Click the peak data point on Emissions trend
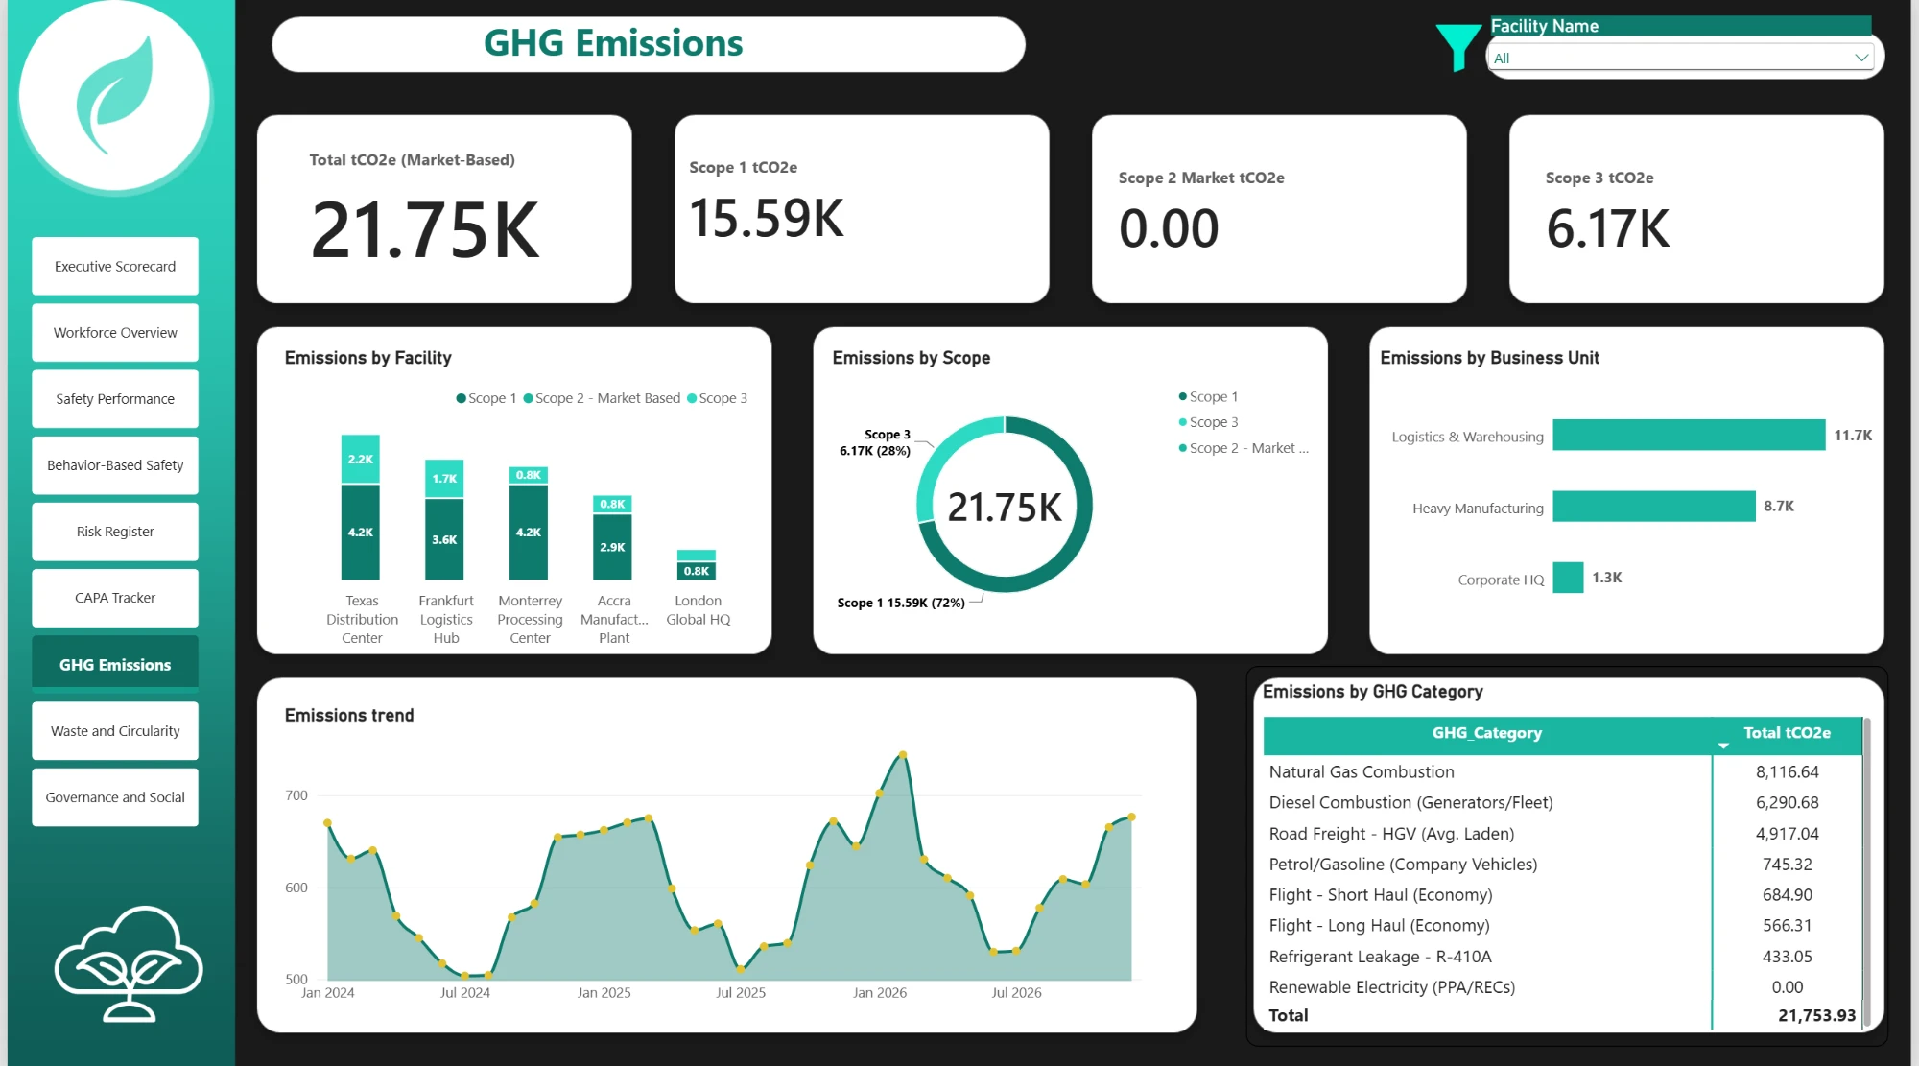 coord(903,755)
